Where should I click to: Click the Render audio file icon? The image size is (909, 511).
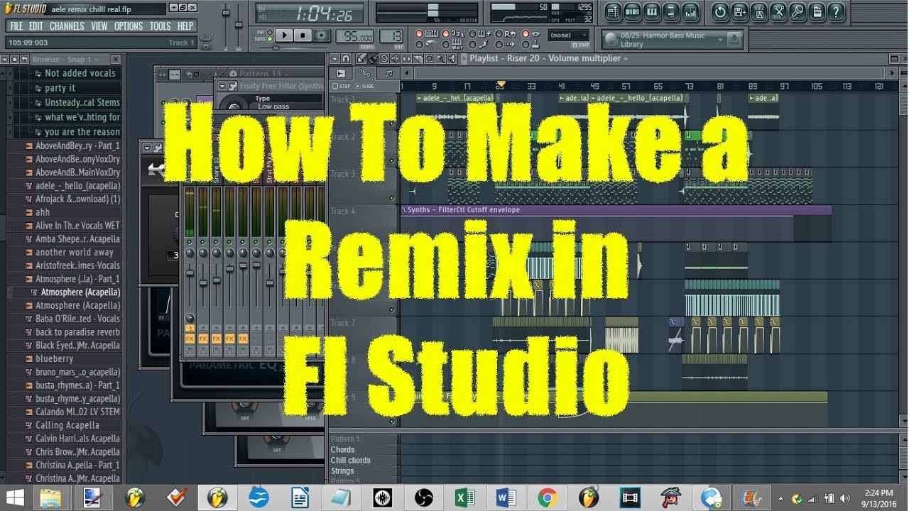pyautogui.click(x=758, y=12)
